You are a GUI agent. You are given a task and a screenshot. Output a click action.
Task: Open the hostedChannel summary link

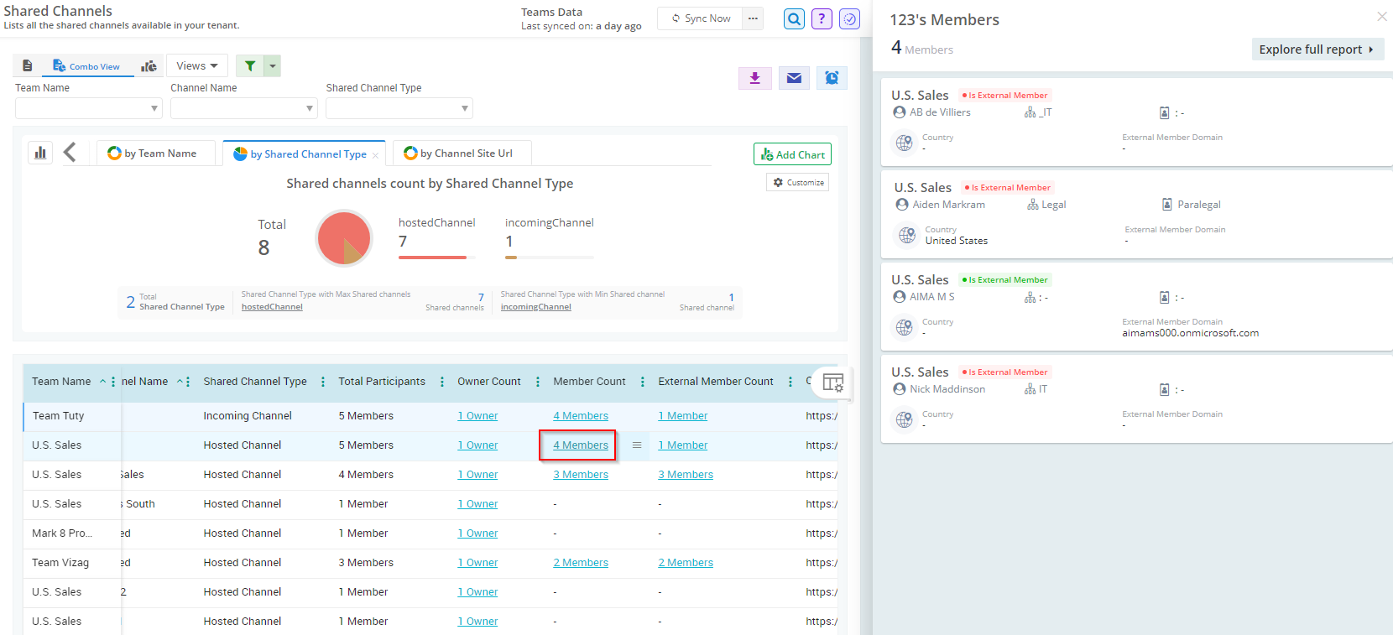(x=272, y=307)
